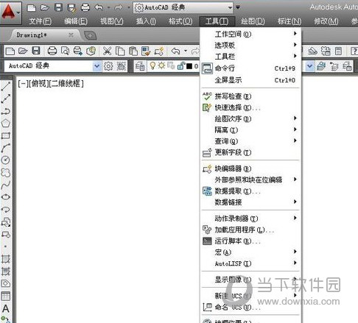
Task: Toggle layer freeze sun icon
Action: point(161,65)
